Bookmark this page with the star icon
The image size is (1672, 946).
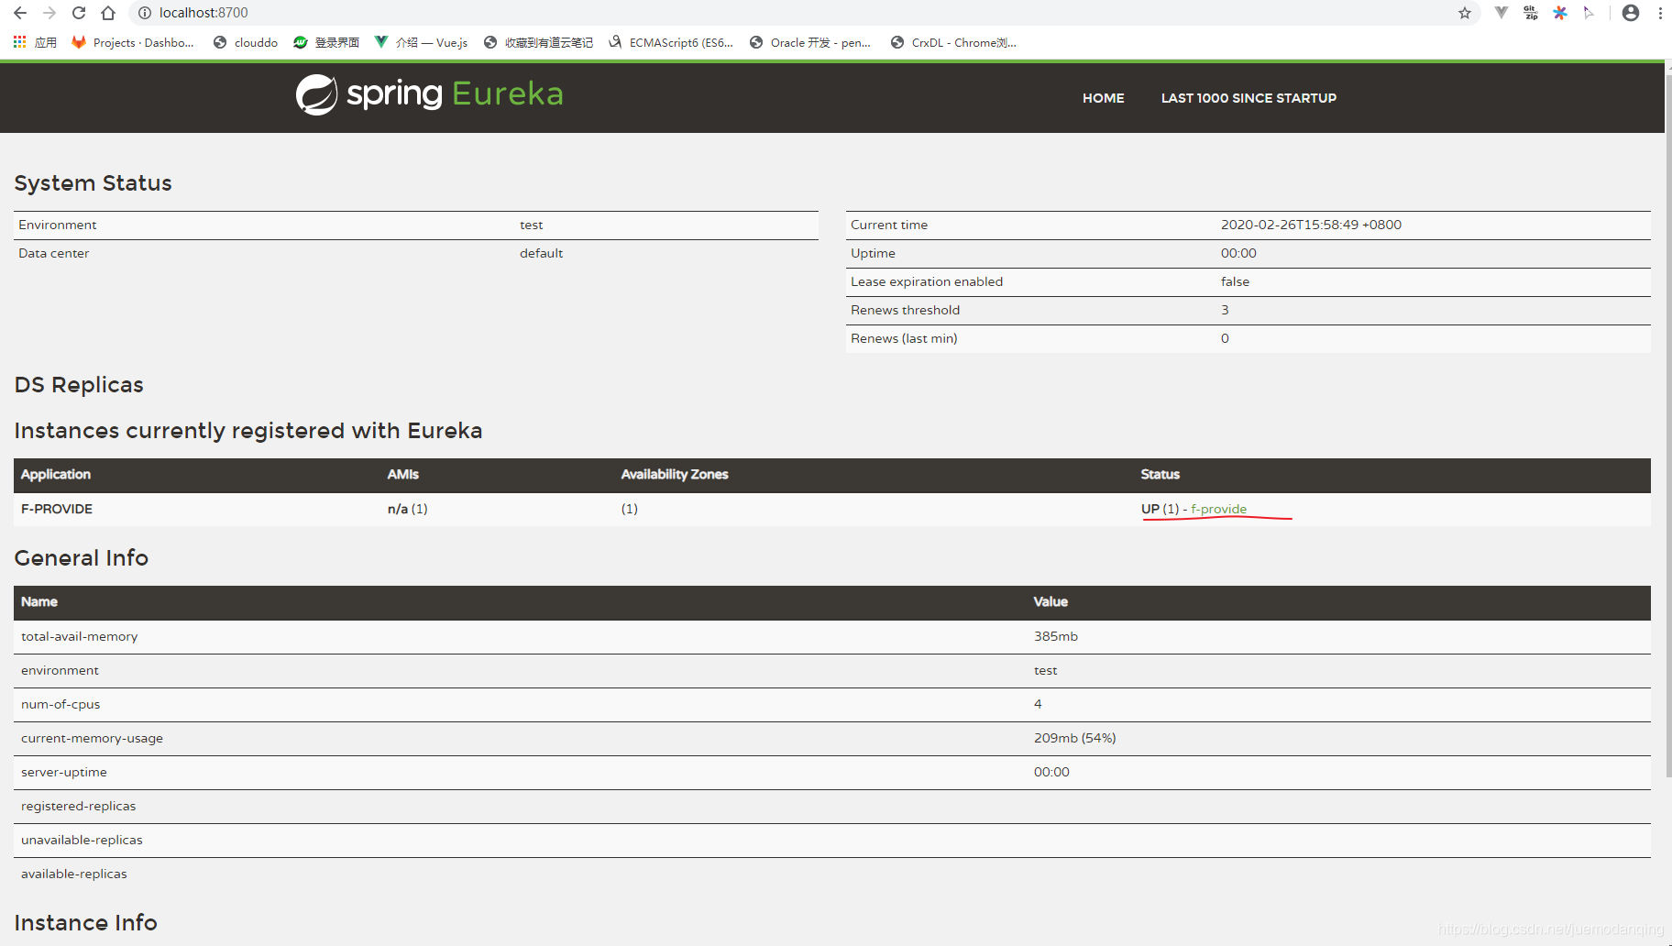[x=1465, y=13]
